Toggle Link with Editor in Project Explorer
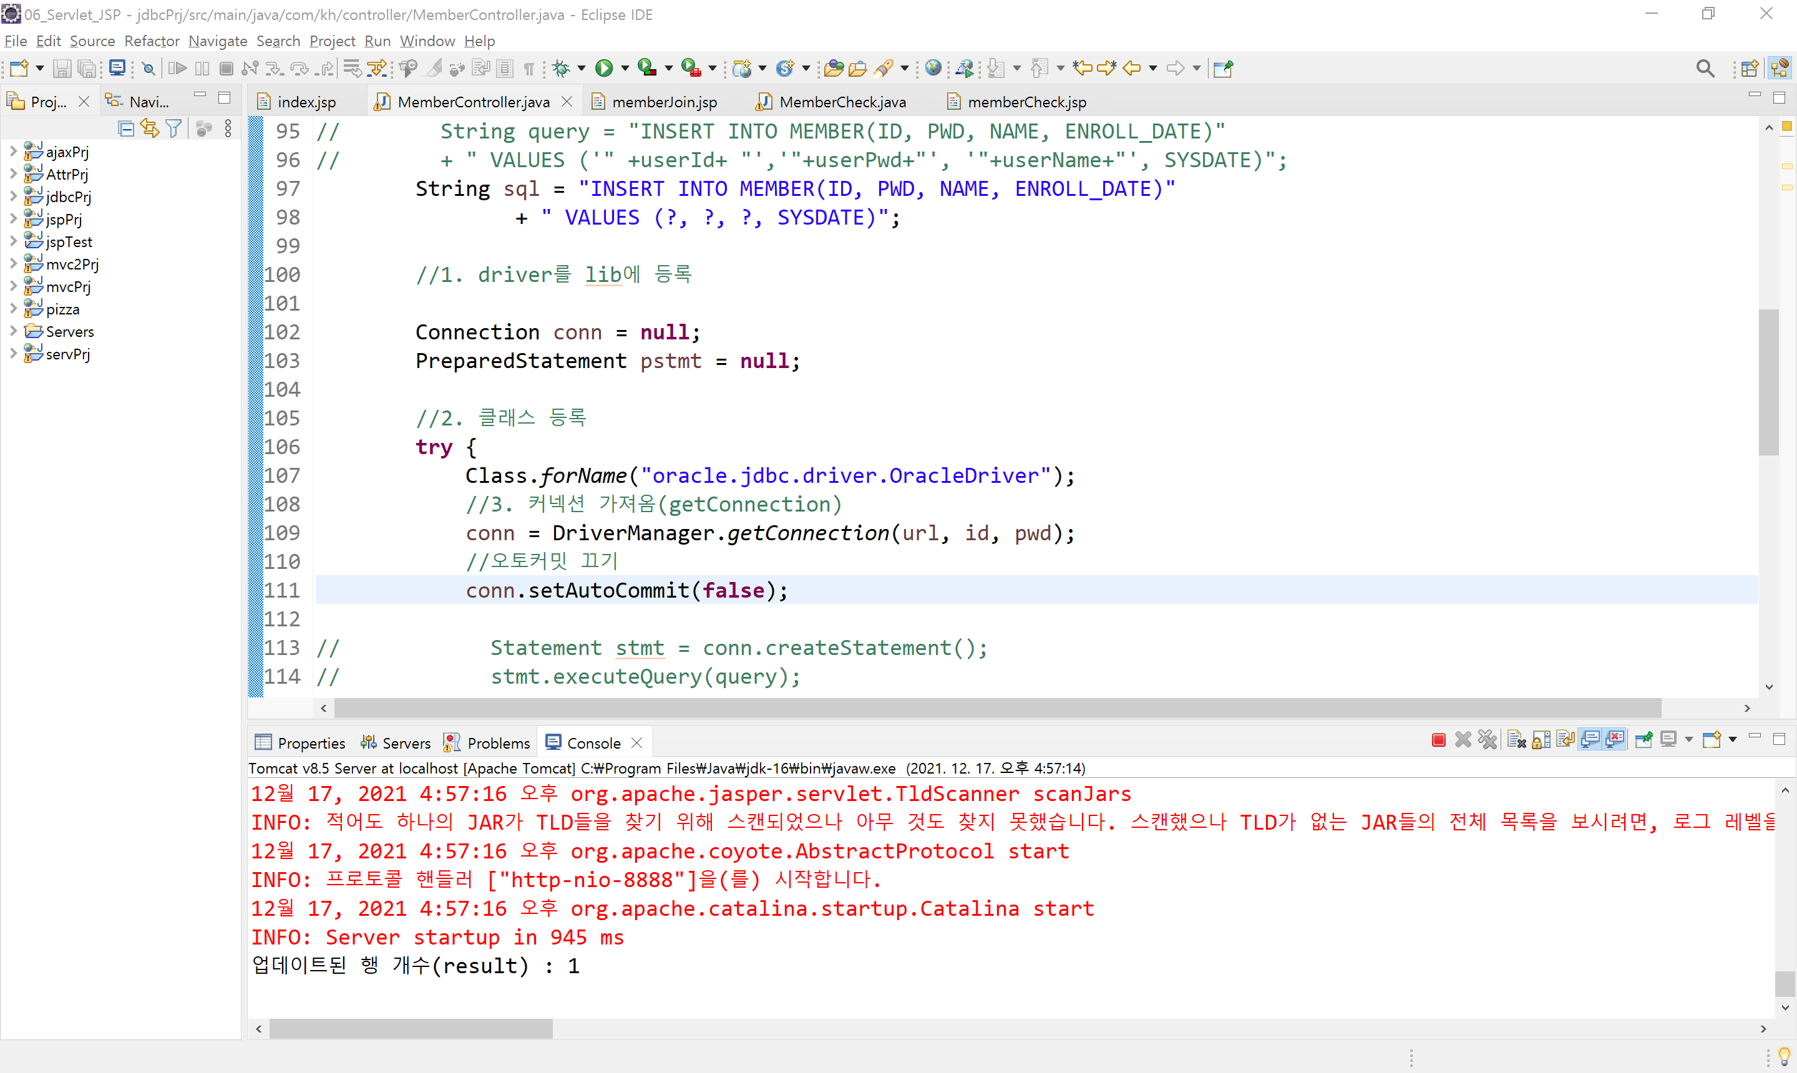 pyautogui.click(x=150, y=129)
